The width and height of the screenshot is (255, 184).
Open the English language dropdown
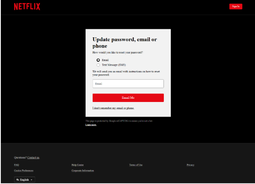click(24, 180)
